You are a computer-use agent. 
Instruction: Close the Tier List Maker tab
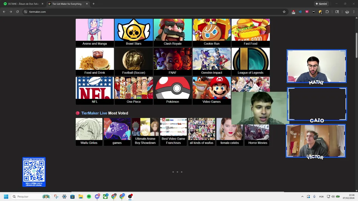point(87,4)
